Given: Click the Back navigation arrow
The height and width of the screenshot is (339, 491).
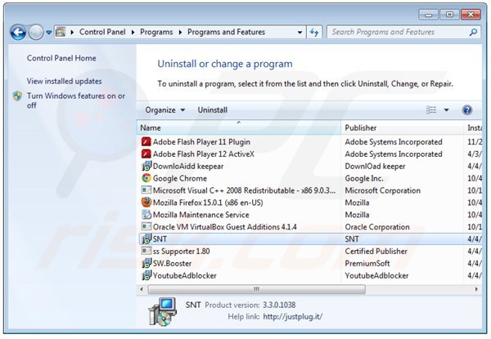Looking at the screenshot, I should click(18, 32).
